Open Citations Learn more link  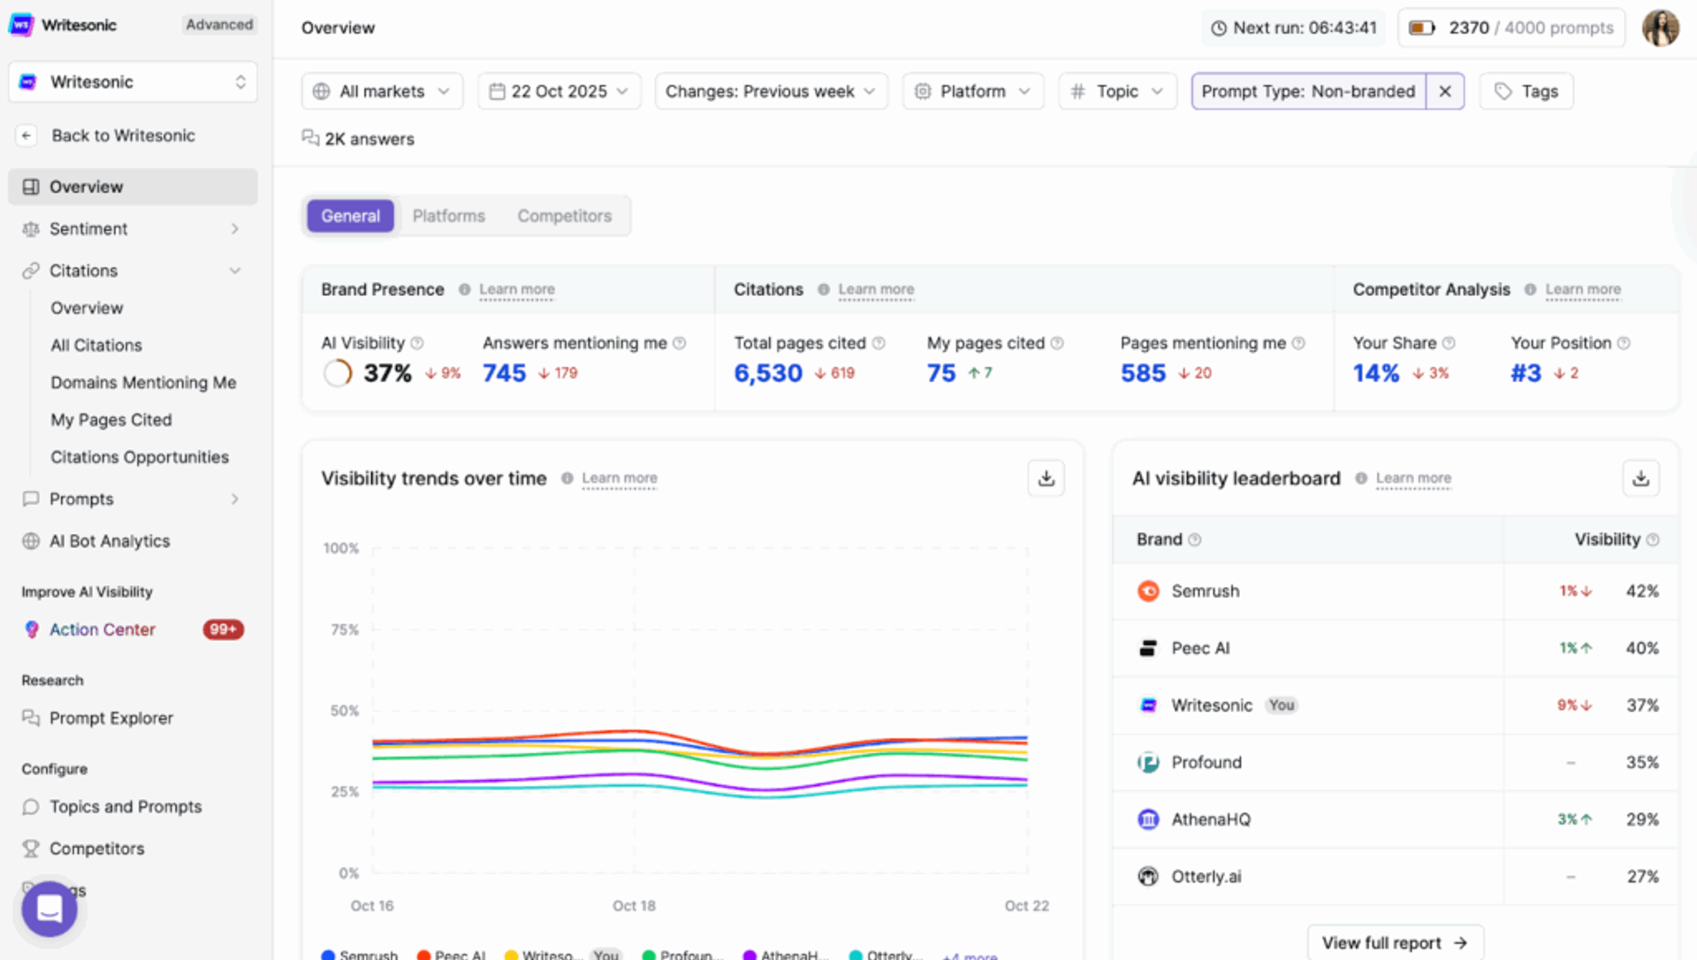[876, 290]
